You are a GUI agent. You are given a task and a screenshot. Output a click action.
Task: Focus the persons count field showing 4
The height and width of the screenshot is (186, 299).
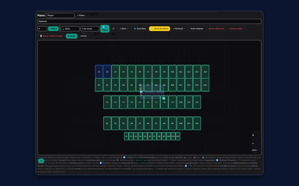pyautogui.click(x=42, y=29)
